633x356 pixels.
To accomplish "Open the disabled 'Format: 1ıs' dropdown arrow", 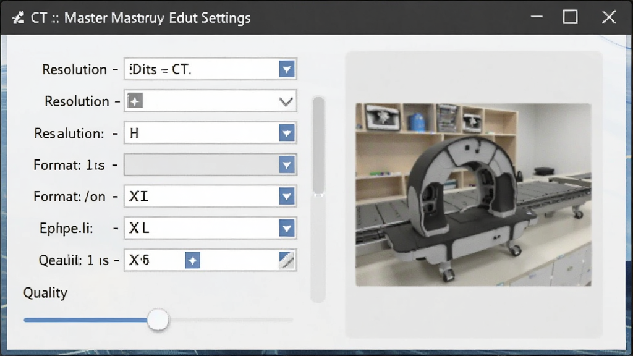I will click(287, 165).
